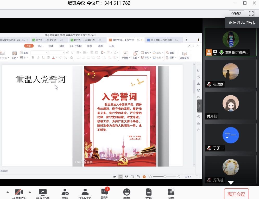Toggle bold text formatting in ribbon
The image size is (259, 199).
coord(33,58)
